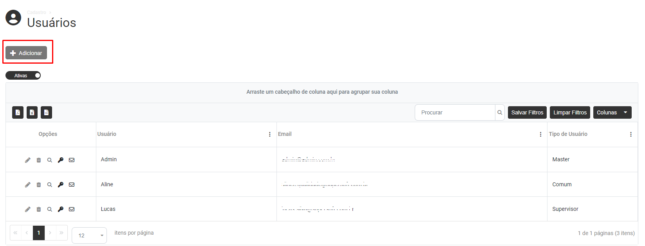
Task: Edit the Lucas user with pencil icon
Action: pyautogui.click(x=28, y=209)
